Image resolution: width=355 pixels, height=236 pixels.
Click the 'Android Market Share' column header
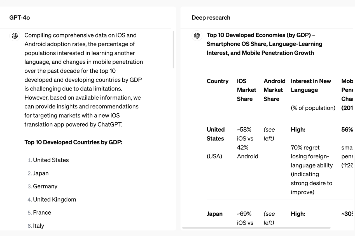(x=274, y=90)
